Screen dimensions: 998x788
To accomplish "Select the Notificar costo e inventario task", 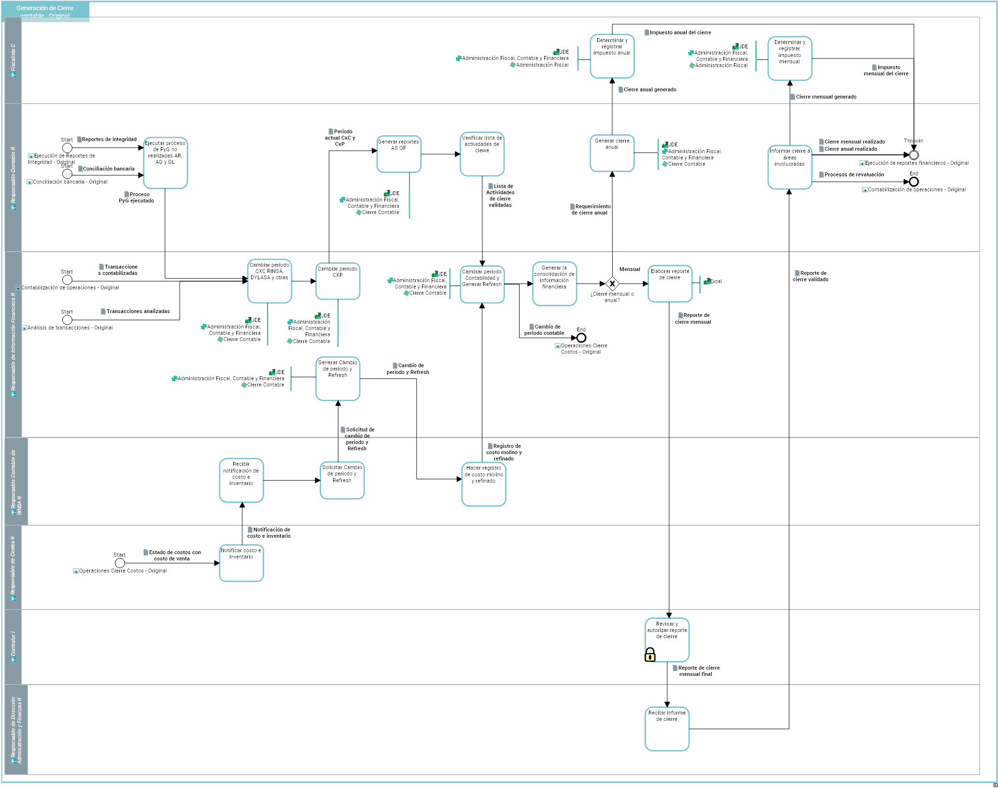I will [241, 563].
